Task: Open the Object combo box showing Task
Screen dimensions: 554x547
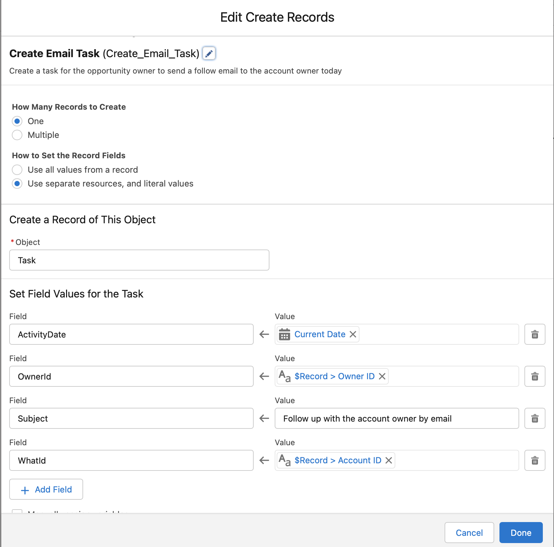Action: tap(139, 260)
